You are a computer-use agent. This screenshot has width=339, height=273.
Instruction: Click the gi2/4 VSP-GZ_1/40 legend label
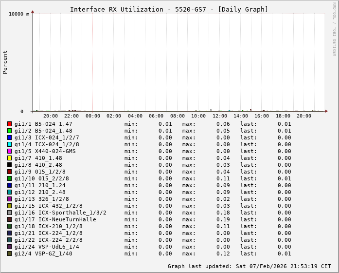(43, 253)
